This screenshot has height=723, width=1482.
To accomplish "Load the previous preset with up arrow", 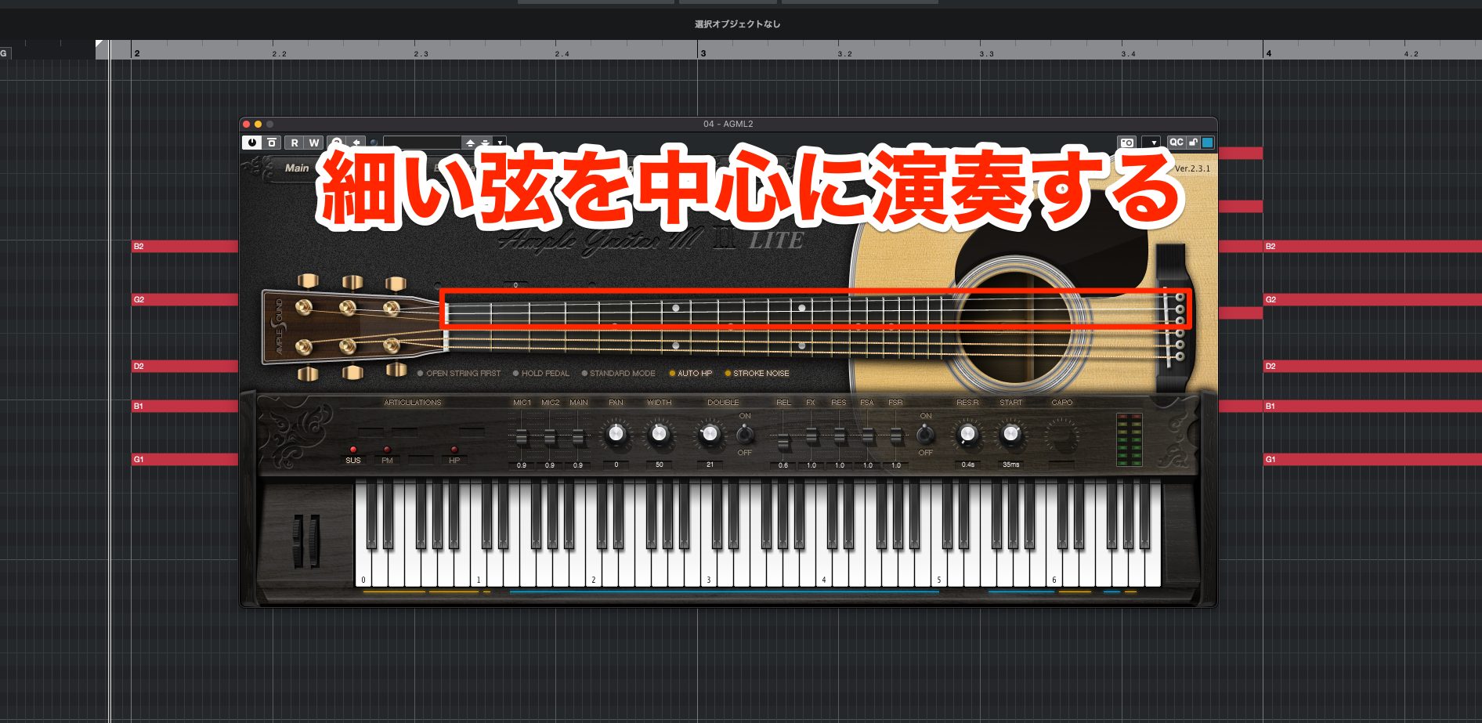I will pyautogui.click(x=470, y=143).
